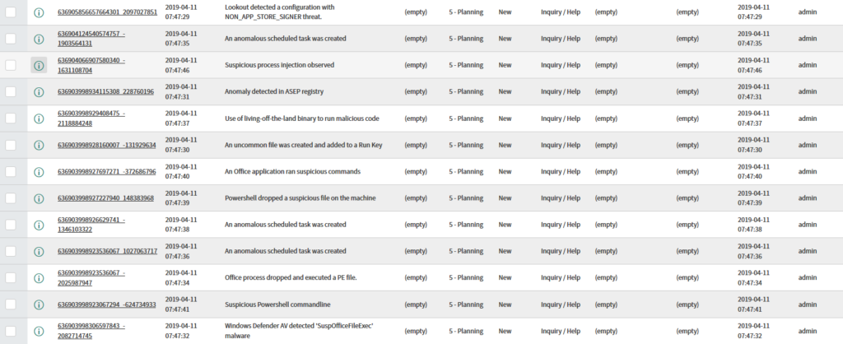Click info icon for Lookout NON_APP_STORE_SIGNER row
The image size is (843, 344).
[x=39, y=12]
